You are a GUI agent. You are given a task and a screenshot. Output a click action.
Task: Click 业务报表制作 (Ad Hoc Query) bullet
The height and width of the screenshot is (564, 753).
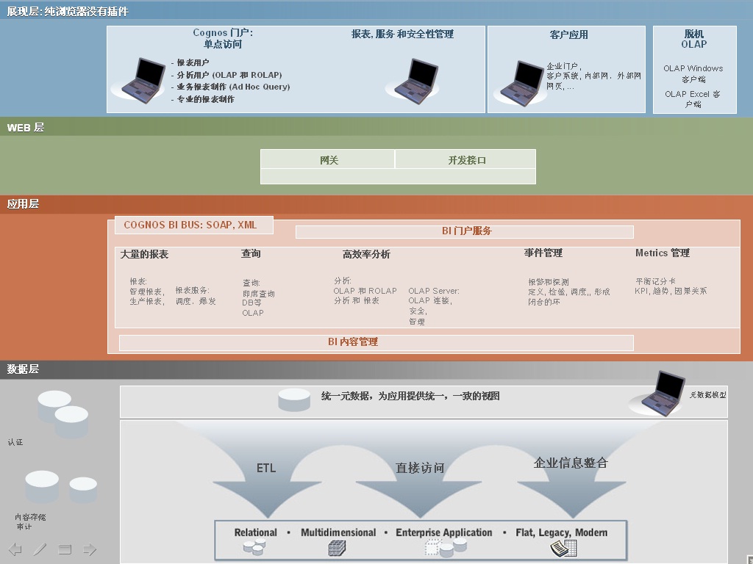230,87
